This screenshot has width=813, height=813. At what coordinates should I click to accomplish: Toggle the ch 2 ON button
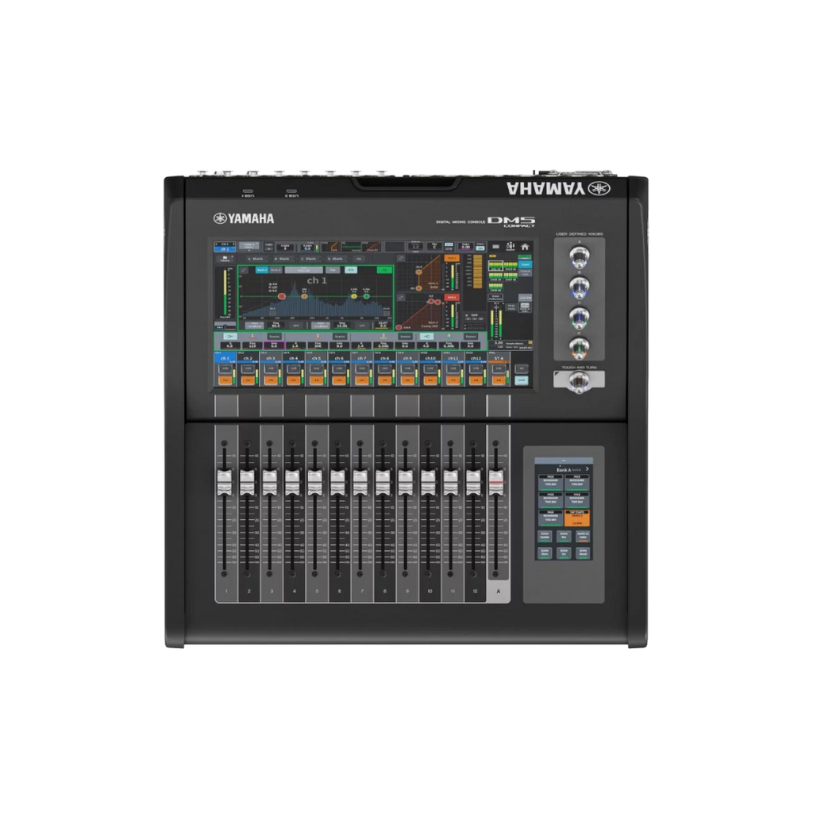pyautogui.click(x=249, y=380)
